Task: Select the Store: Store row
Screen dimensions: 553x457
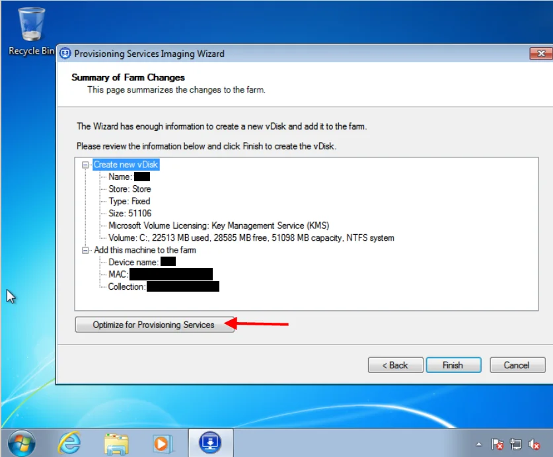Action: pyautogui.click(x=129, y=189)
